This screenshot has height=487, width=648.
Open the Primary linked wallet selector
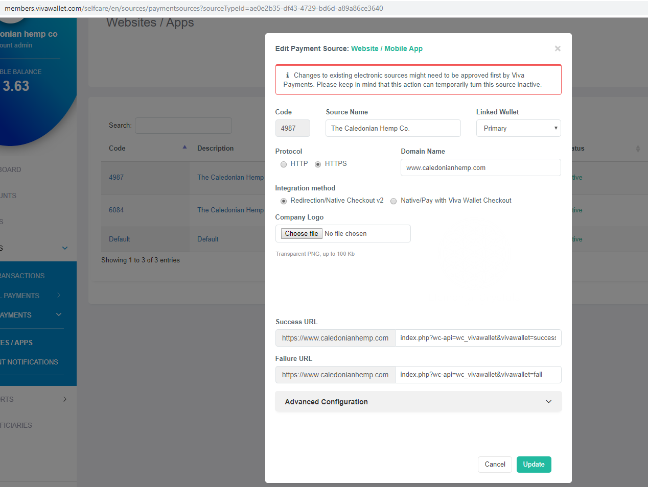518,128
